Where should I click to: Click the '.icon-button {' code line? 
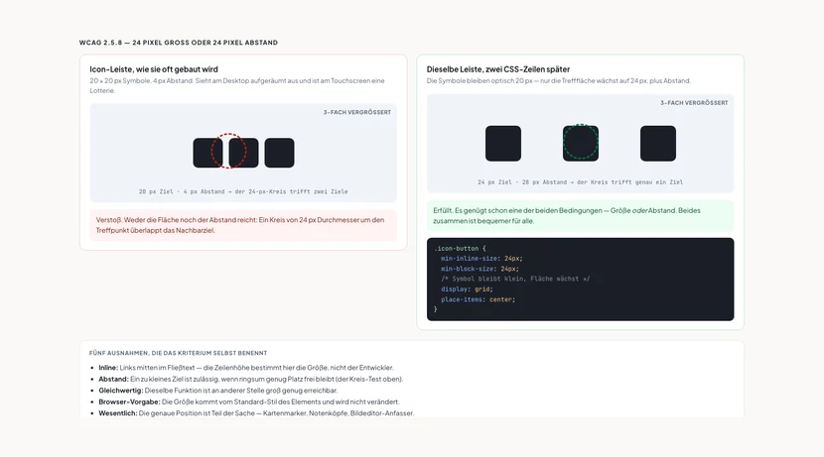tap(460, 248)
